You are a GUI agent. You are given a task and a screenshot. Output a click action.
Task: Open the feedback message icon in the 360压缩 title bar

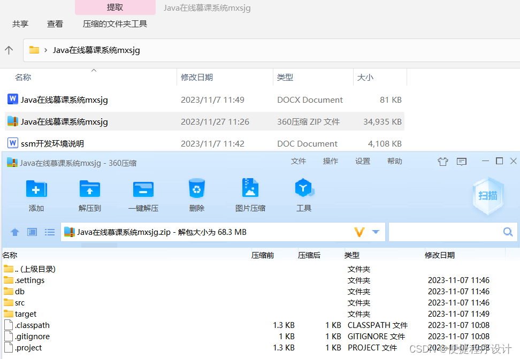click(462, 161)
